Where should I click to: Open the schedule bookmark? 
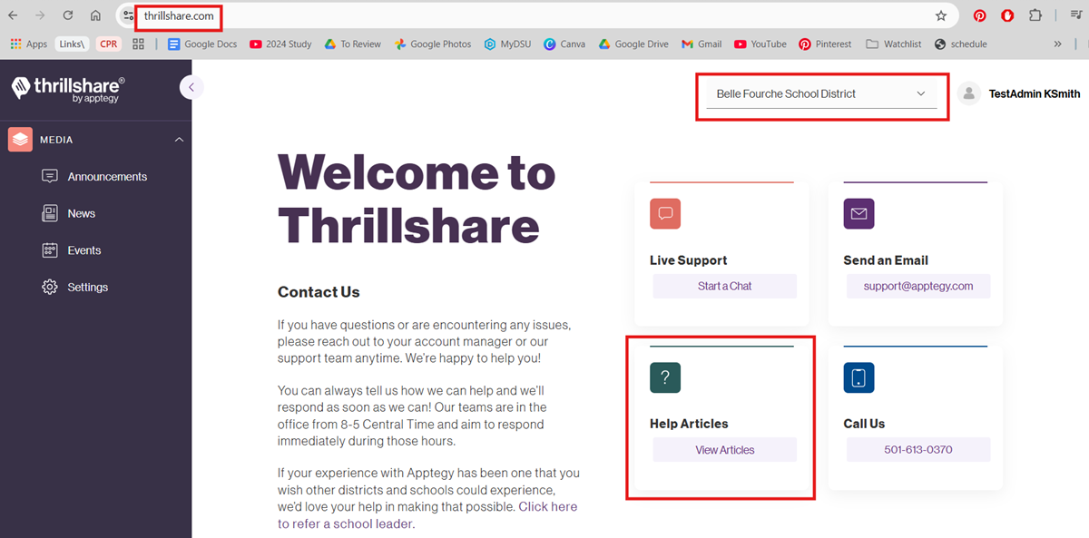point(960,44)
